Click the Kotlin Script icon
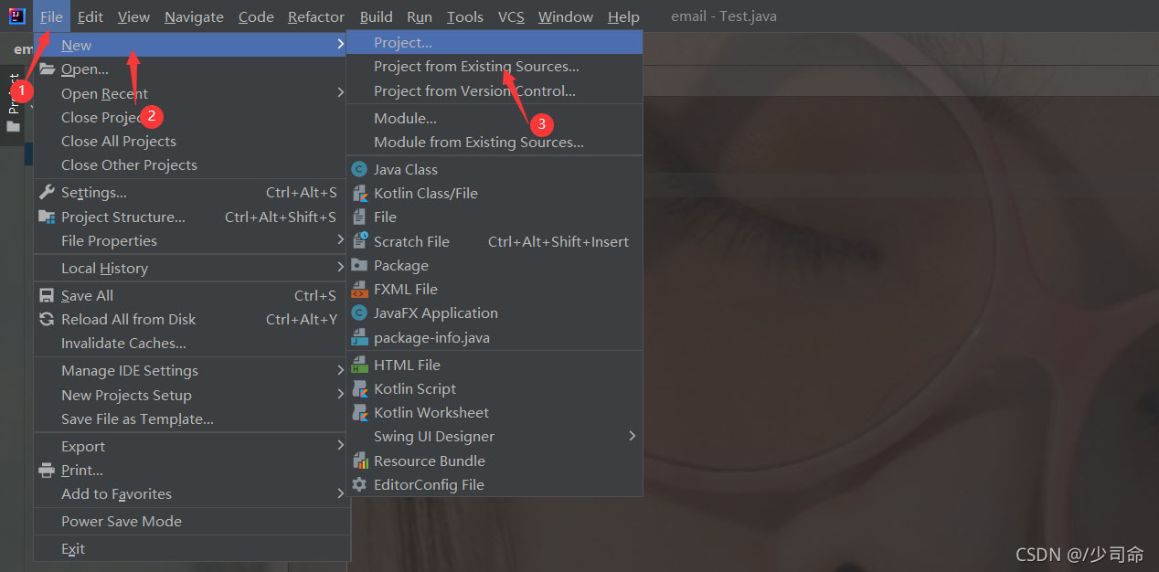The height and width of the screenshot is (572, 1159). [x=359, y=388]
